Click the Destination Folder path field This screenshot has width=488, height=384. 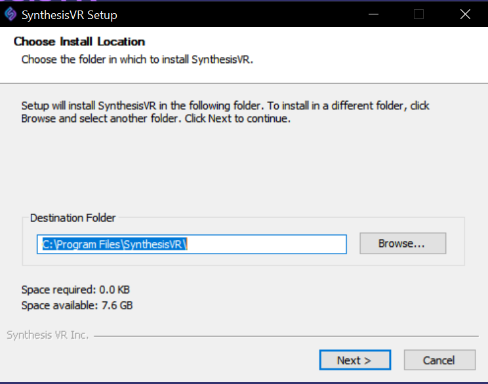[192, 244]
